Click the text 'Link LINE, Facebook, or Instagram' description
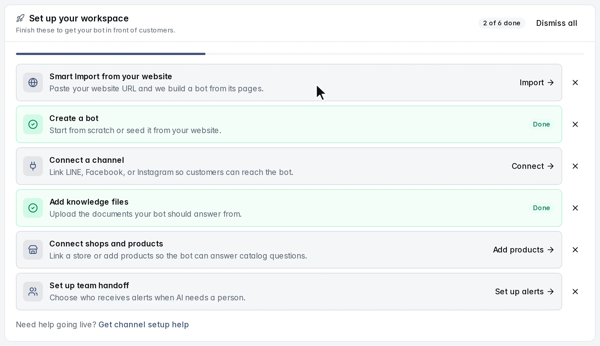600x346 pixels. pyautogui.click(x=171, y=172)
